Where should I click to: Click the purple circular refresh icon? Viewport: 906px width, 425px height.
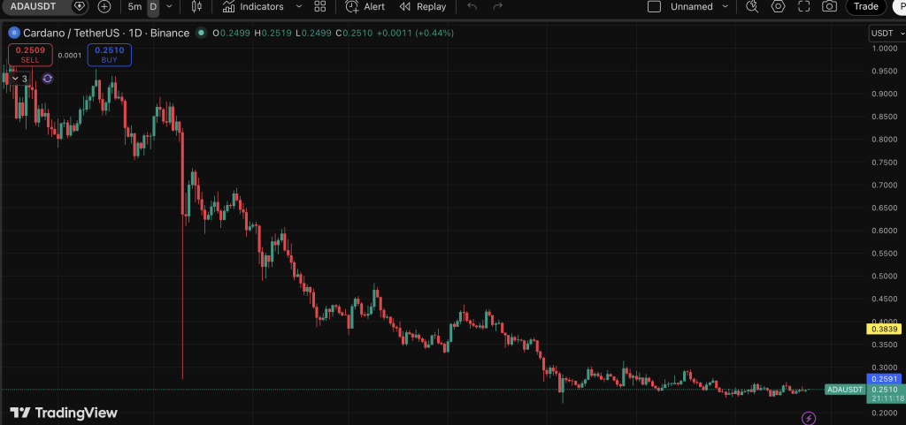[x=48, y=79]
